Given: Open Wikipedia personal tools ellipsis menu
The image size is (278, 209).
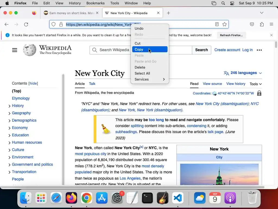Looking at the screenshot, I should click(259, 50).
